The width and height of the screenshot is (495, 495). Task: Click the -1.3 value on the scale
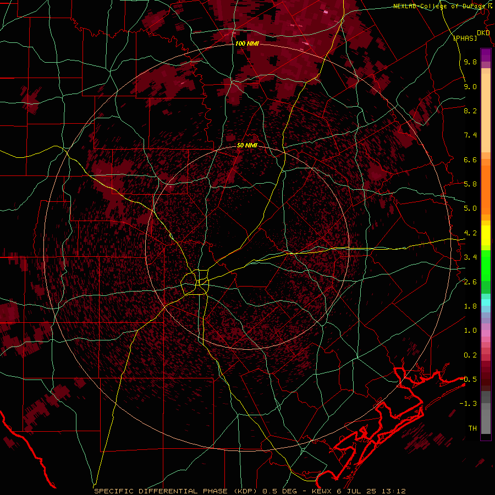pyautogui.click(x=469, y=404)
